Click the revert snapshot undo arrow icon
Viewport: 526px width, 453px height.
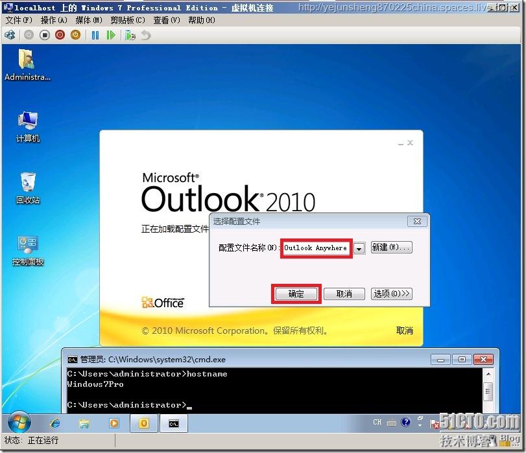pos(144,35)
